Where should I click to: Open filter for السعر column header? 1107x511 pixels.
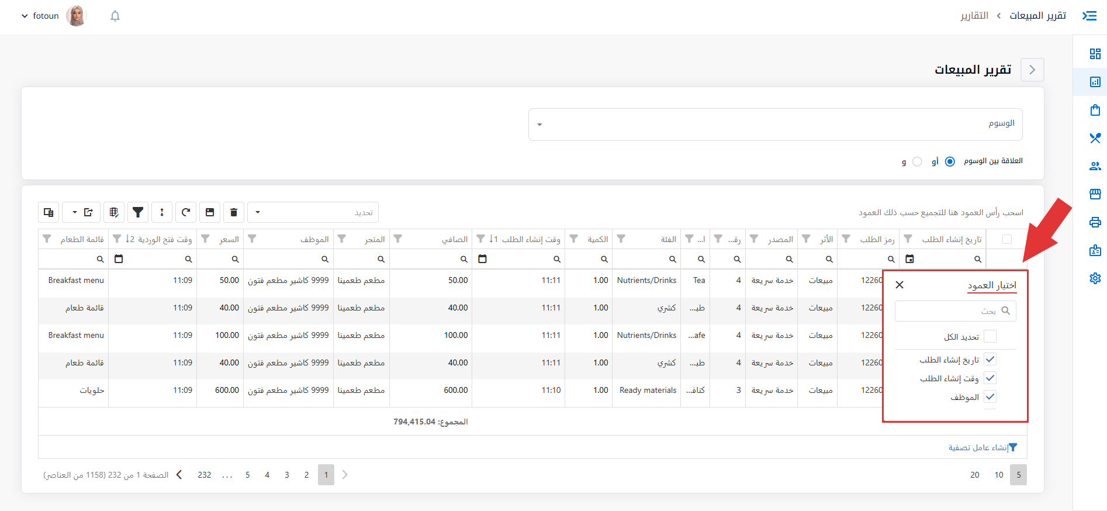tap(206, 239)
